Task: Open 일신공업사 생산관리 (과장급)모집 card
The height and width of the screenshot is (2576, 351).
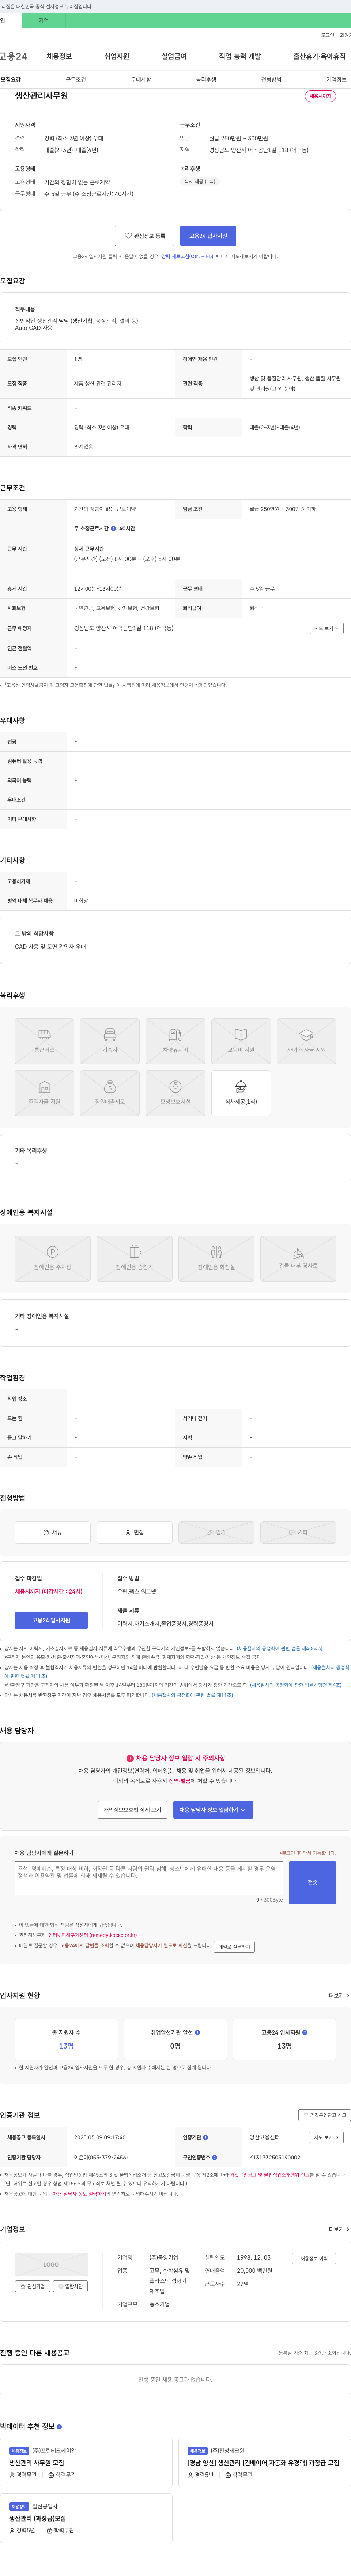Action: click(86, 2518)
